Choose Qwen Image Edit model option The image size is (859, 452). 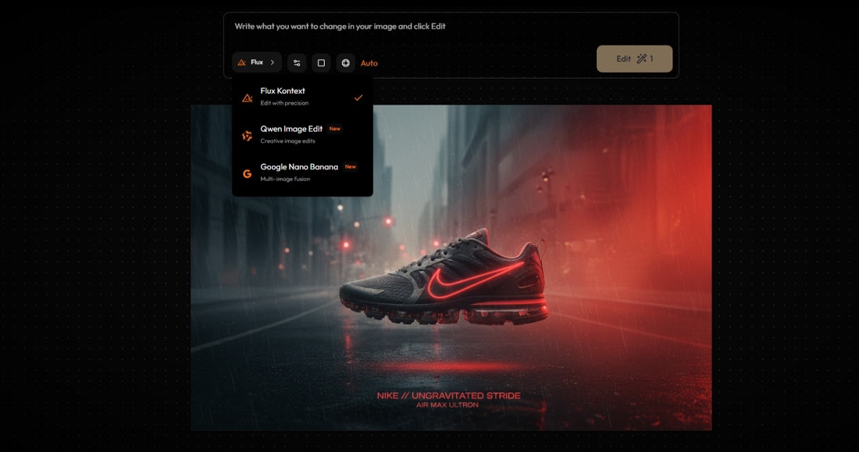pos(302,135)
